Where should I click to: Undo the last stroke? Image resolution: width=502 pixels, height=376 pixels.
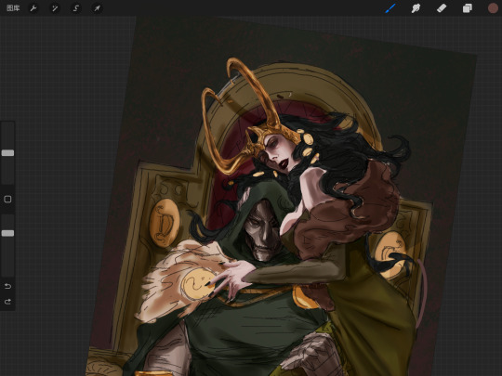tap(7, 286)
